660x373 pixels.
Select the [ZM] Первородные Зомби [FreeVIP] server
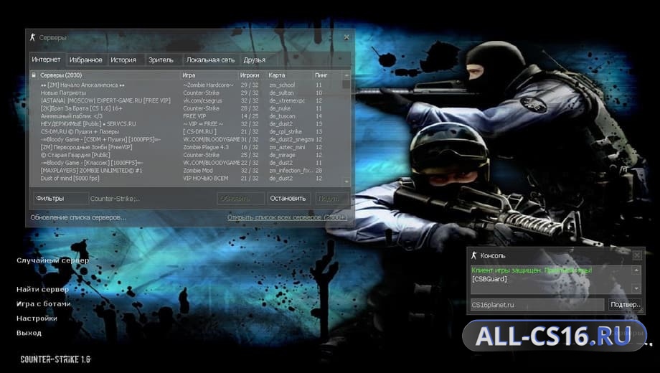(x=187, y=147)
